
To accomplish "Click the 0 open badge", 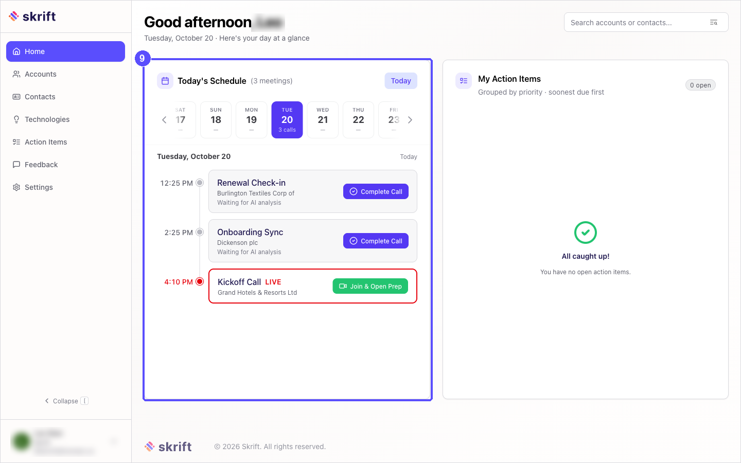I will pos(700,85).
